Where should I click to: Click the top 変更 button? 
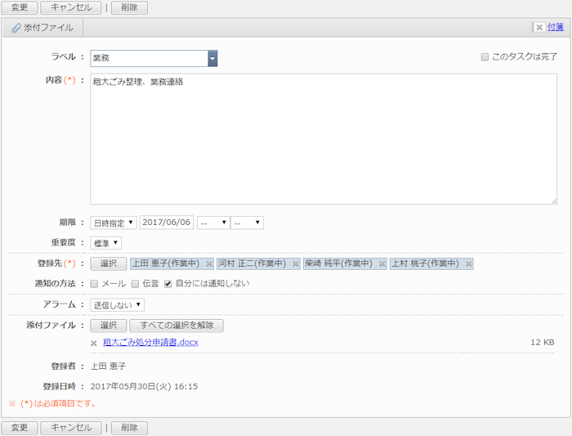(20, 7)
